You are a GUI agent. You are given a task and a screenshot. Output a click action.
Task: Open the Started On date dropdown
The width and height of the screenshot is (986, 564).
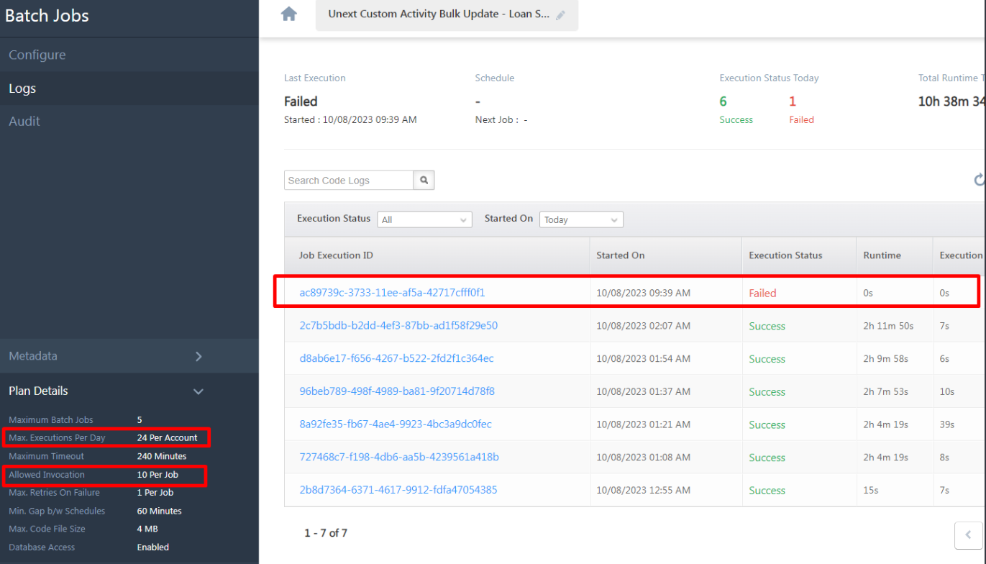(x=581, y=219)
